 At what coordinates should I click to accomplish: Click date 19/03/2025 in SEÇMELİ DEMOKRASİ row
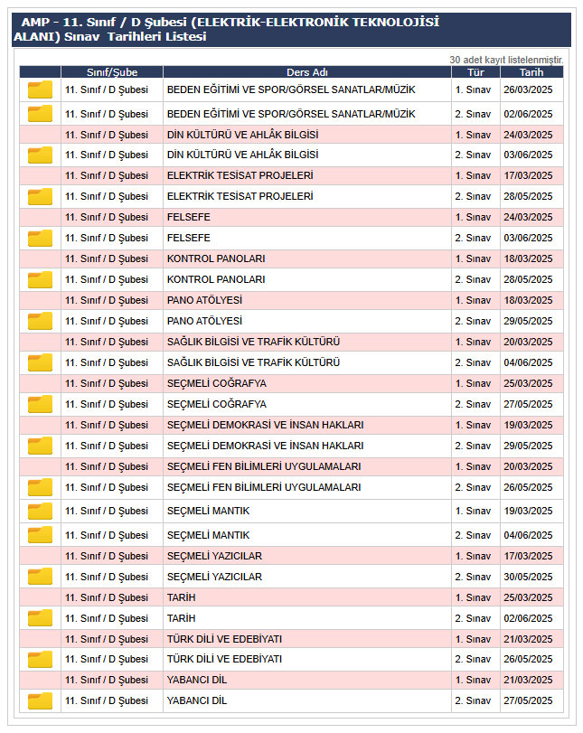coord(528,425)
